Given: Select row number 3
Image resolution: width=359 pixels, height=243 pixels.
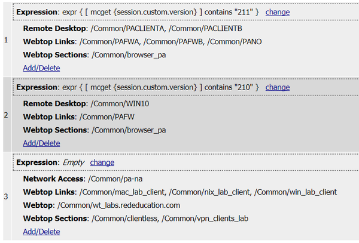Looking at the screenshot, I should point(6,196).
